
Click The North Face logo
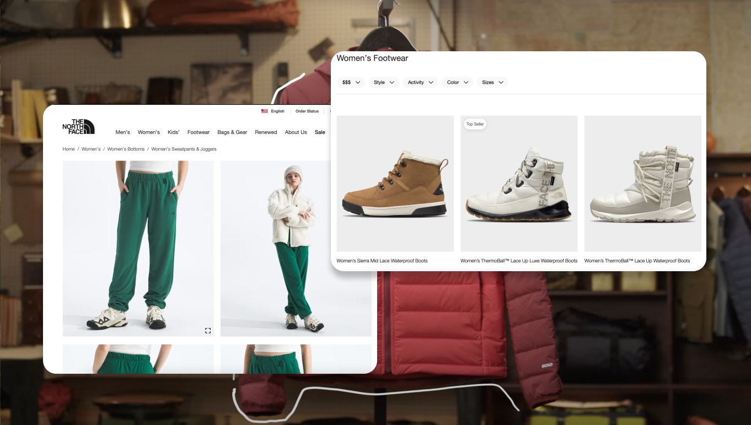pos(78,126)
